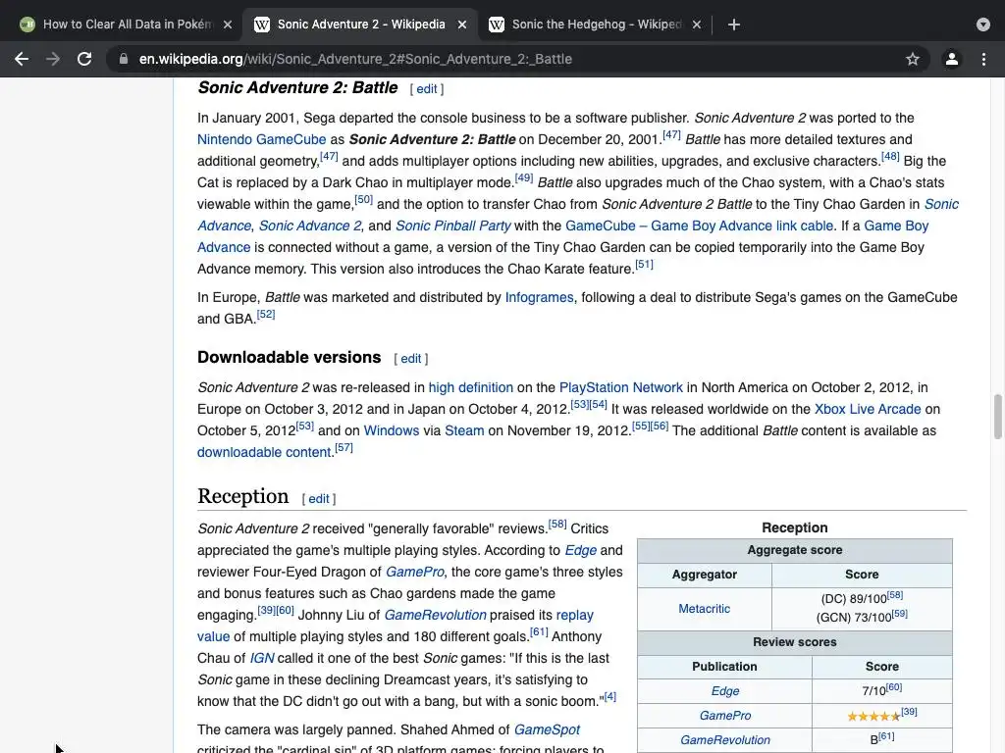Switch to Sonic Adventure 2 Wikipedia tab
Screen dimensions: 1005x753
tap(361, 25)
